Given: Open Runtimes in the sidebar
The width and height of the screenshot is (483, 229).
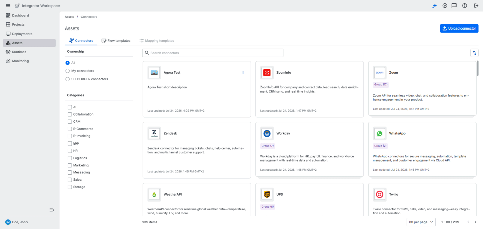Looking at the screenshot, I should pos(30,52).
